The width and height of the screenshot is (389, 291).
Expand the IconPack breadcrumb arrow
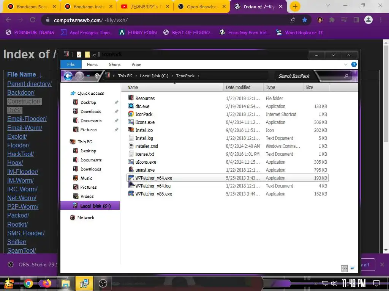(198, 76)
